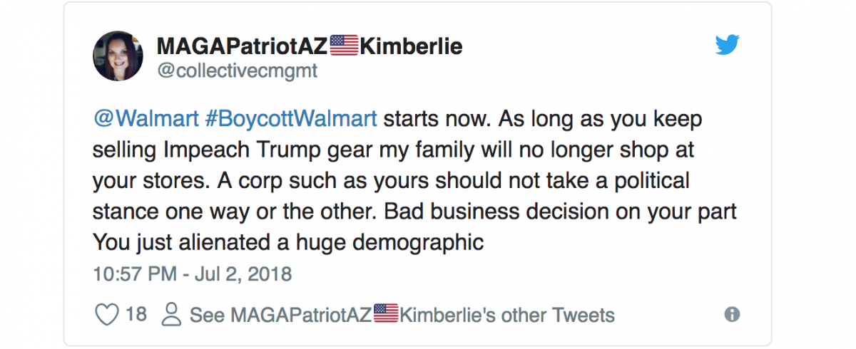Click the flag emoji in the footer link
Viewport: 856px width, 349px height.
coord(386,314)
